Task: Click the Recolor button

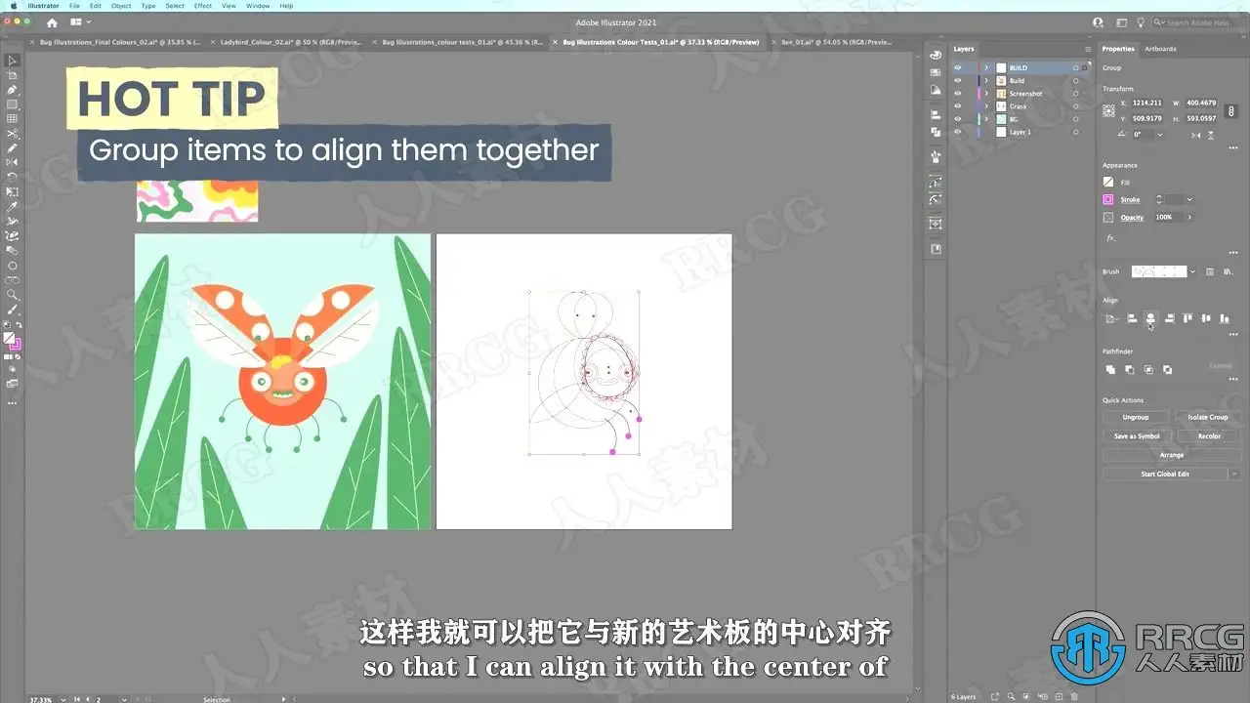Action: pos(1209,436)
